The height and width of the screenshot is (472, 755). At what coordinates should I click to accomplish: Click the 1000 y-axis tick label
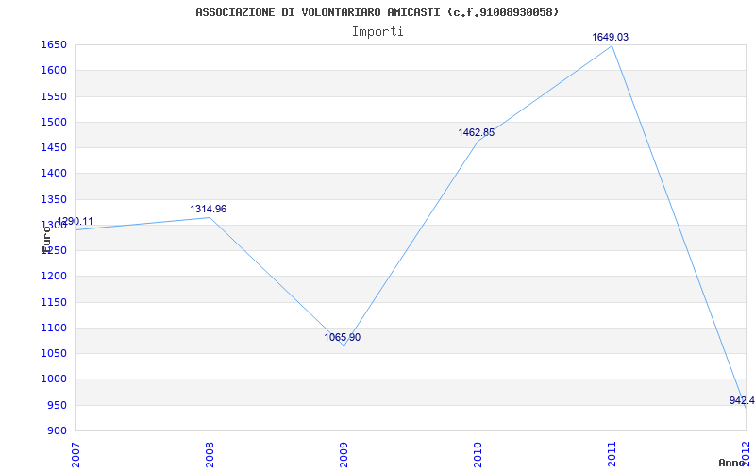tap(54, 379)
